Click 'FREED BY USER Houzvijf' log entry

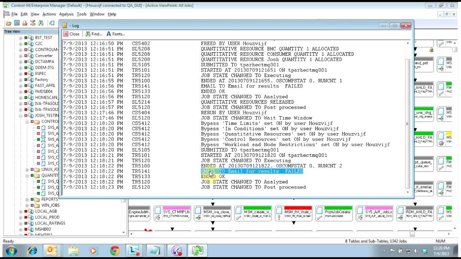pos(234,44)
